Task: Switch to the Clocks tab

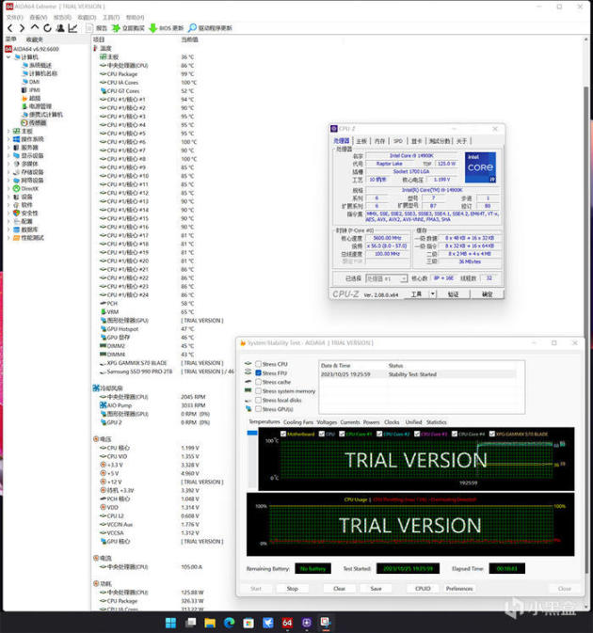Action: pyautogui.click(x=392, y=422)
